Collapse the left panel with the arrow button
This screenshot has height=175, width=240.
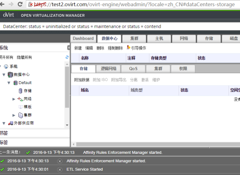point(69,48)
